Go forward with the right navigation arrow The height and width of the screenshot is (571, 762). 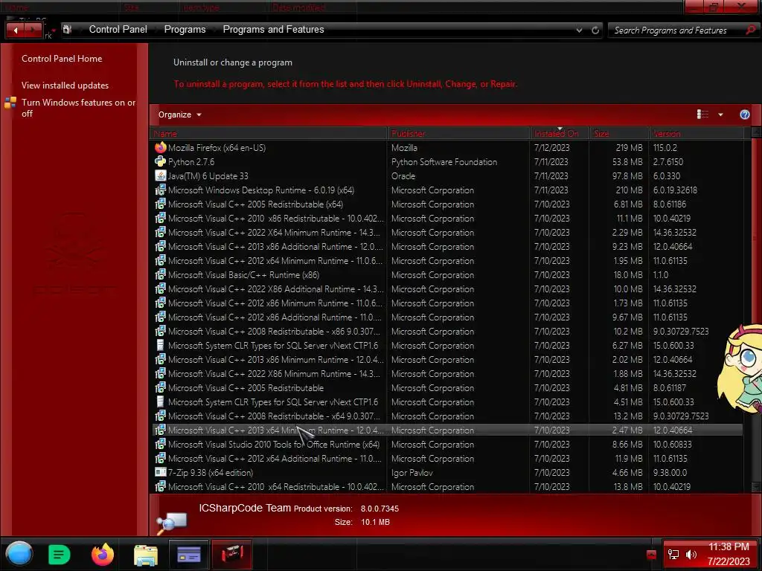[x=33, y=30]
